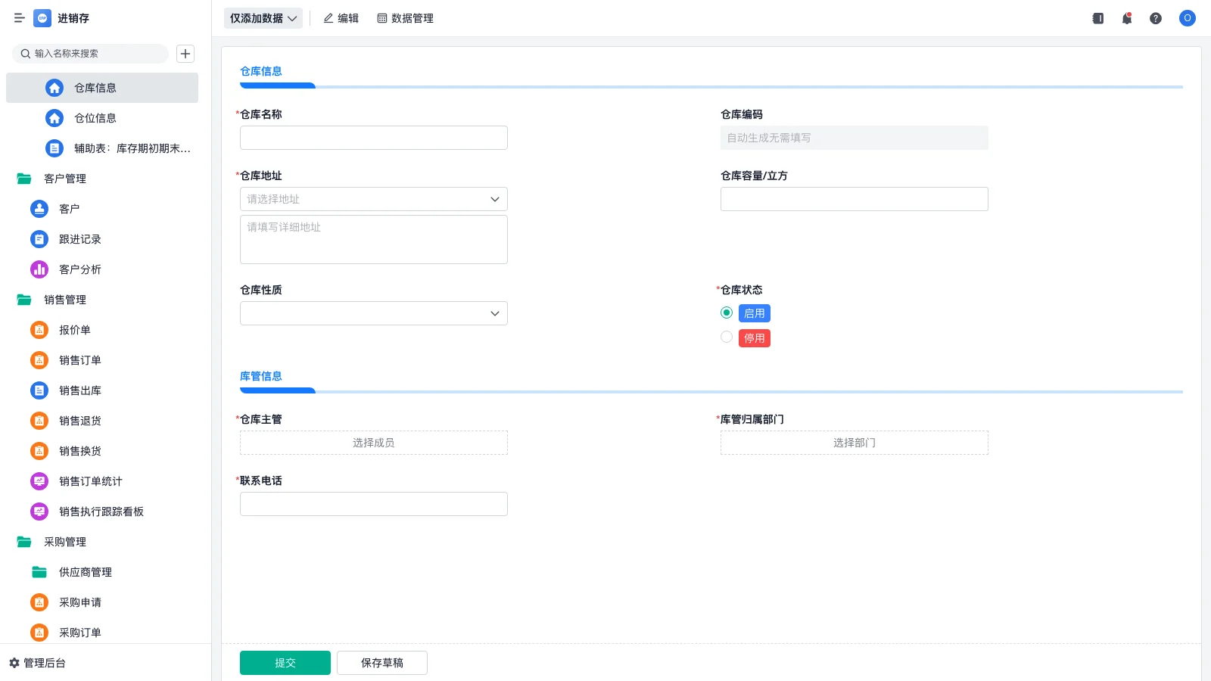Click the 启用 blue label tag
This screenshot has width=1211, height=681.
[x=755, y=313]
